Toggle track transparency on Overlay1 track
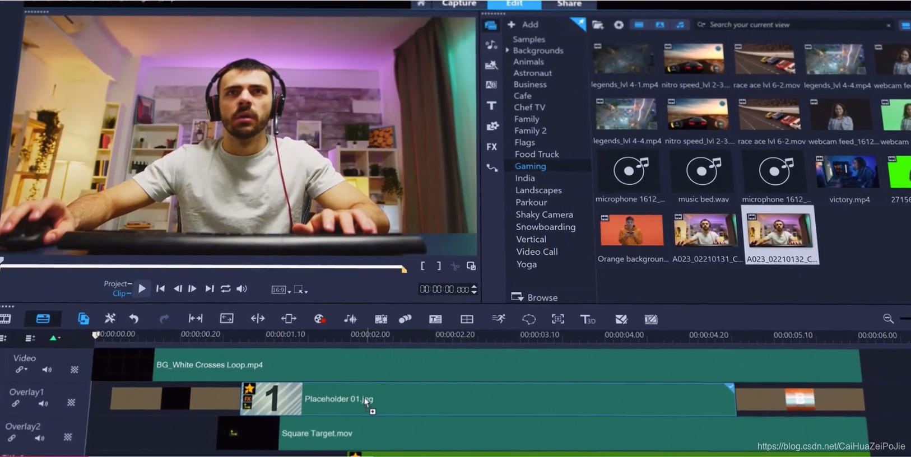This screenshot has height=457, width=911. point(71,403)
